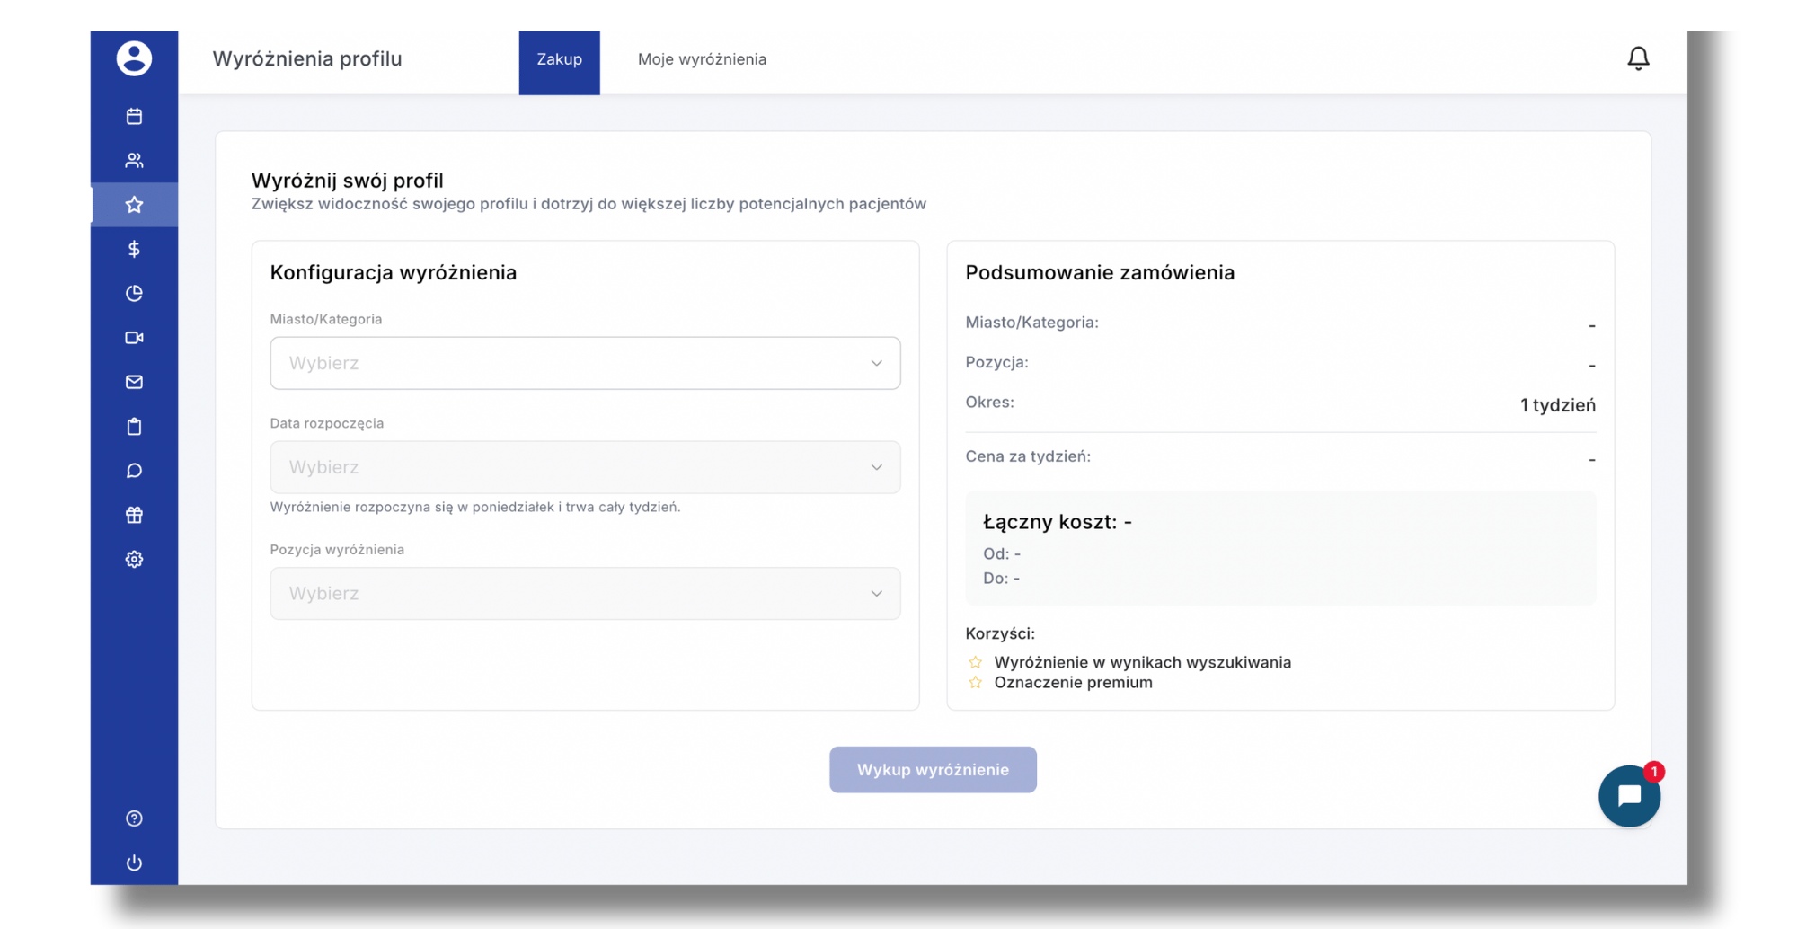The height and width of the screenshot is (929, 1797).
Task: Click the user profile avatar icon
Action: point(134,58)
